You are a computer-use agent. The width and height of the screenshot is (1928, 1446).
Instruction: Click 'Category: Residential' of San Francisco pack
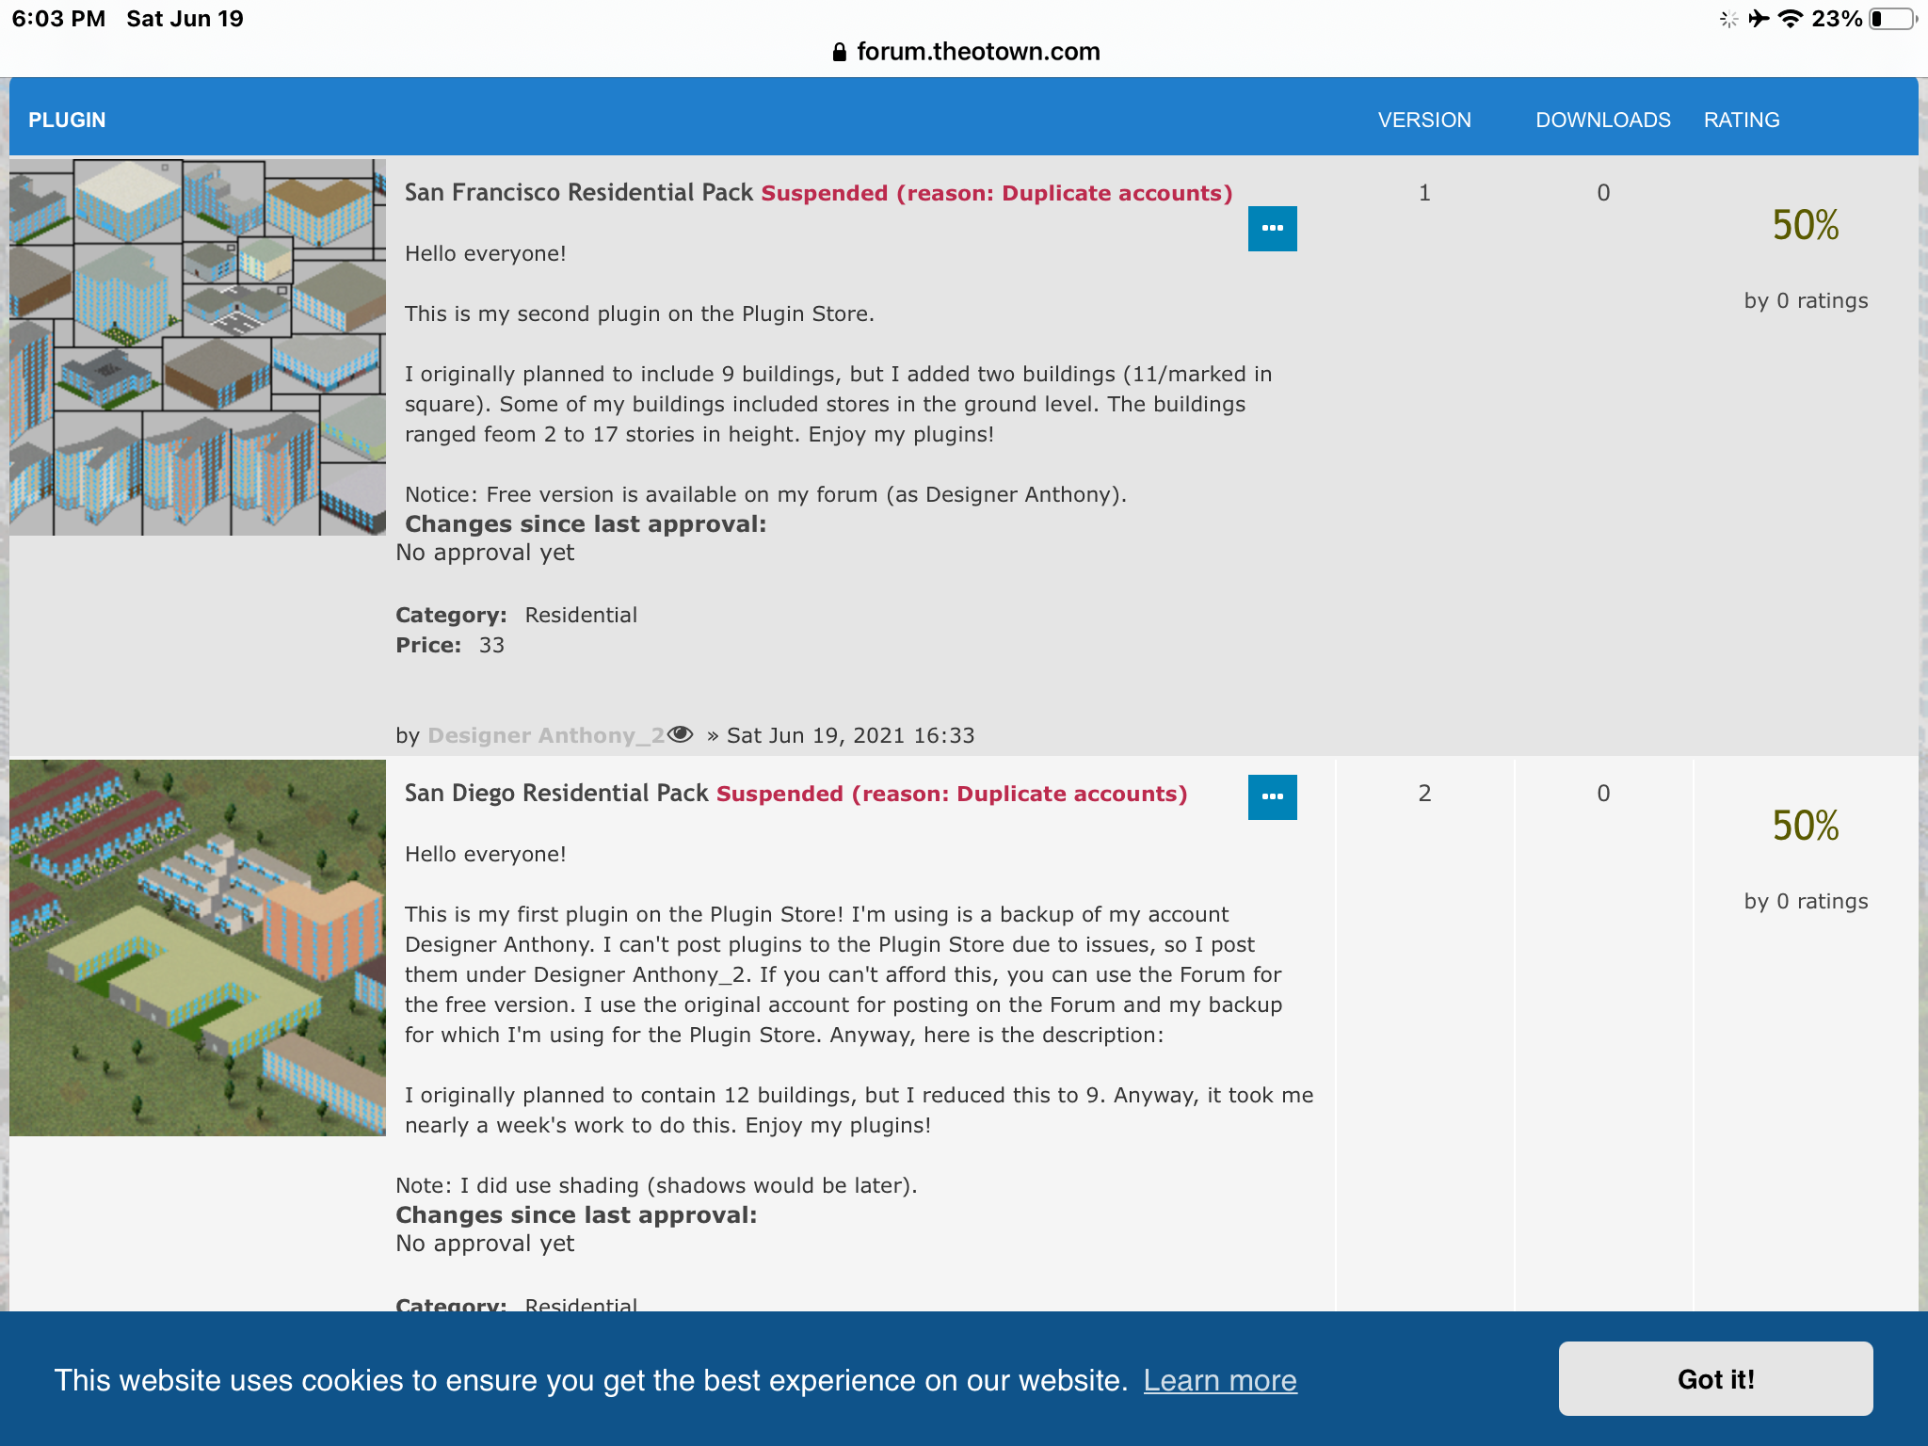tap(516, 615)
